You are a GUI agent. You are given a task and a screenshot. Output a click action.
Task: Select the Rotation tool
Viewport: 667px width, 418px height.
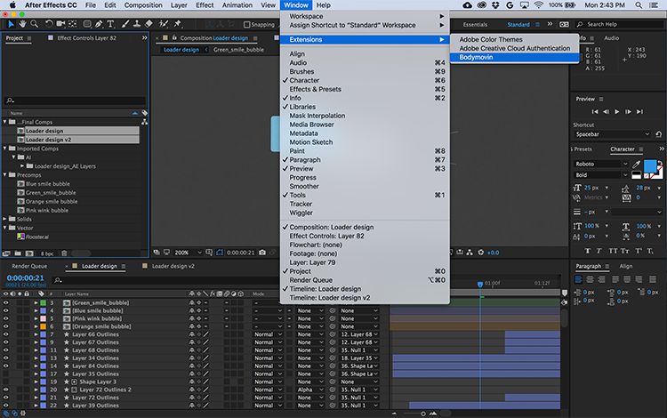pyautogui.click(x=49, y=24)
